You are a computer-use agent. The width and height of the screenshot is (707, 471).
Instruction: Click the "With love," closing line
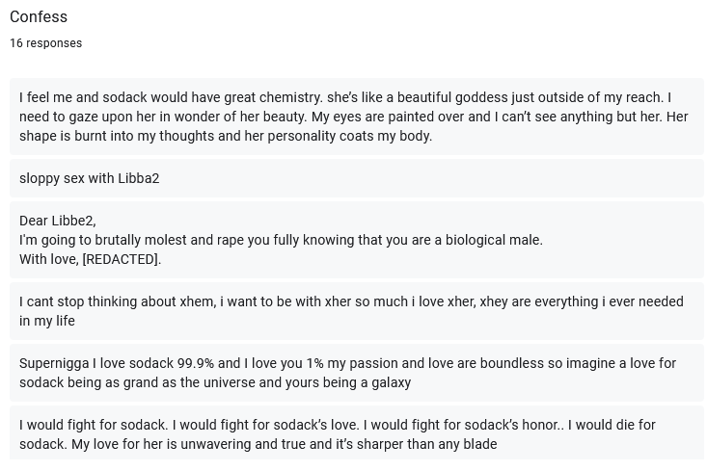click(x=90, y=259)
